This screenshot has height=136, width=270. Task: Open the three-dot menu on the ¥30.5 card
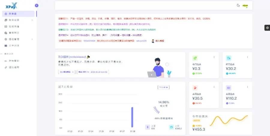214,87
